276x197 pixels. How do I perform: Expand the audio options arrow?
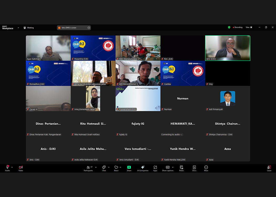(x=12, y=167)
